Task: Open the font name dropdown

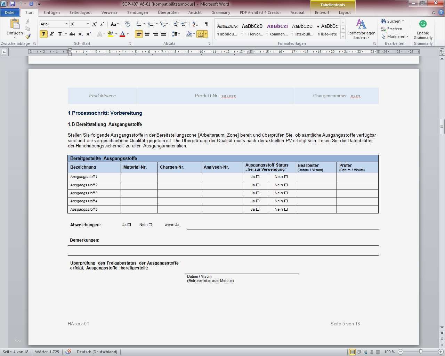Action: tap(66, 24)
